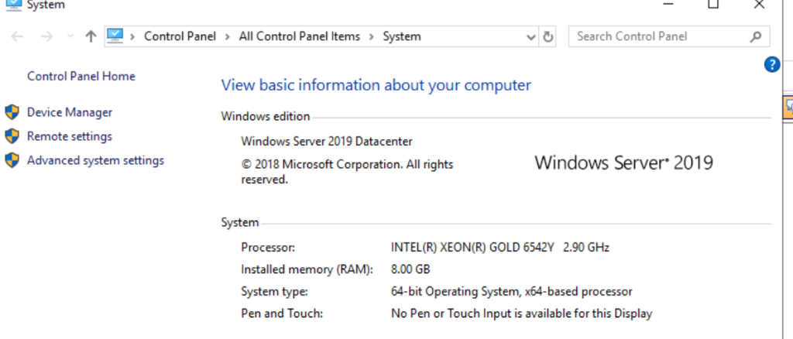Go up one level with the up arrow

(91, 36)
